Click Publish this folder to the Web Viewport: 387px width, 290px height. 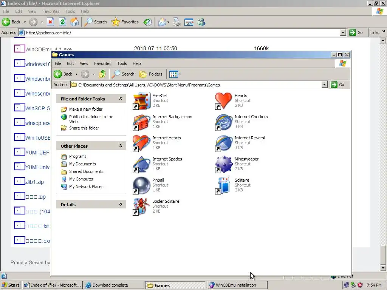(91, 119)
